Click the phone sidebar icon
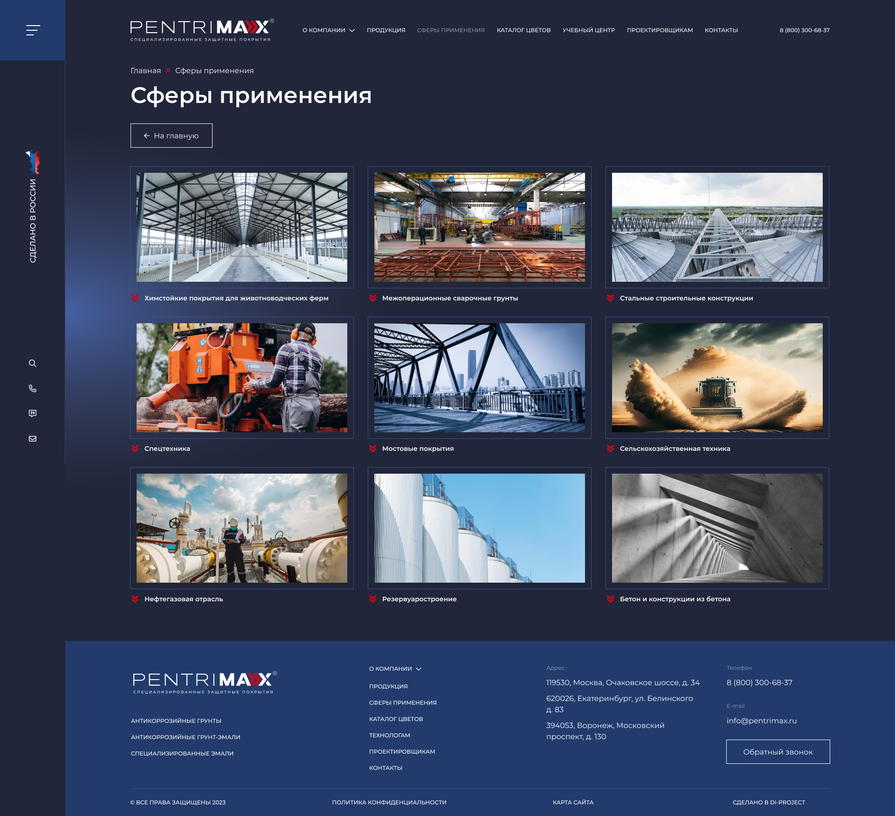This screenshot has width=895, height=816. [x=33, y=388]
